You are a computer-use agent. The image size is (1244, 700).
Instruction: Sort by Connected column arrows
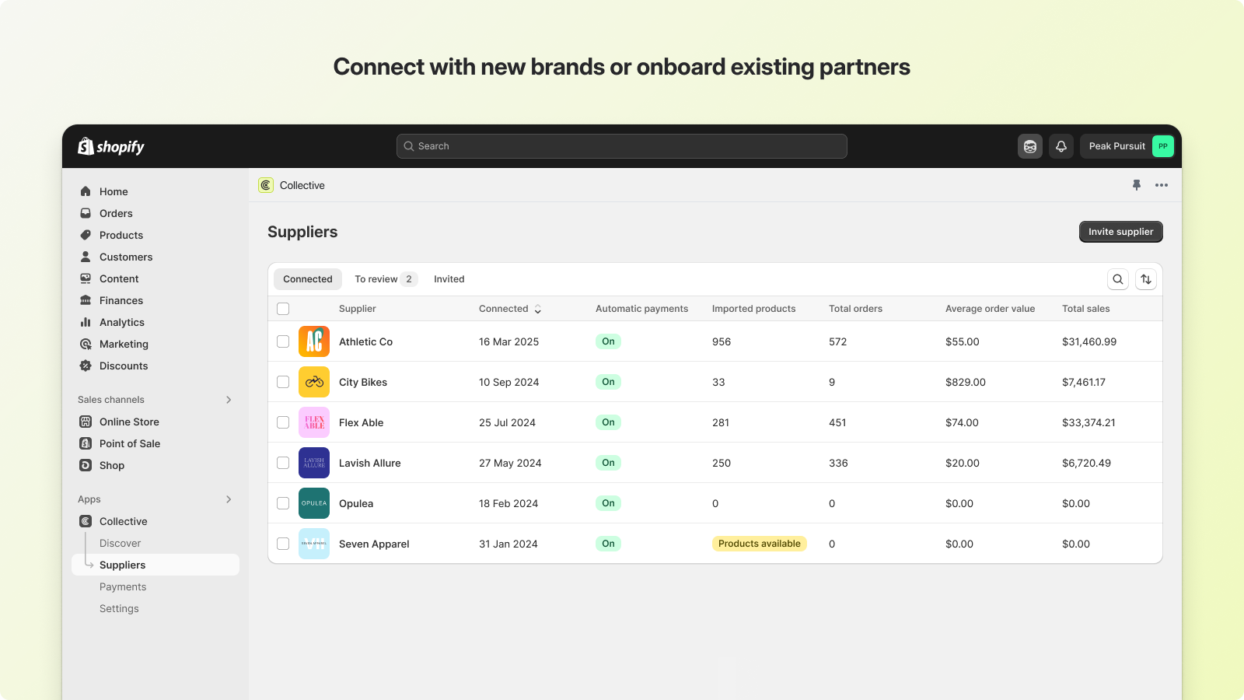(537, 309)
